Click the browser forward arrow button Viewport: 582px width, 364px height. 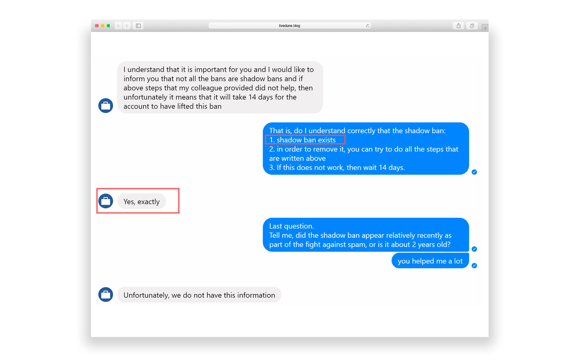tap(127, 26)
